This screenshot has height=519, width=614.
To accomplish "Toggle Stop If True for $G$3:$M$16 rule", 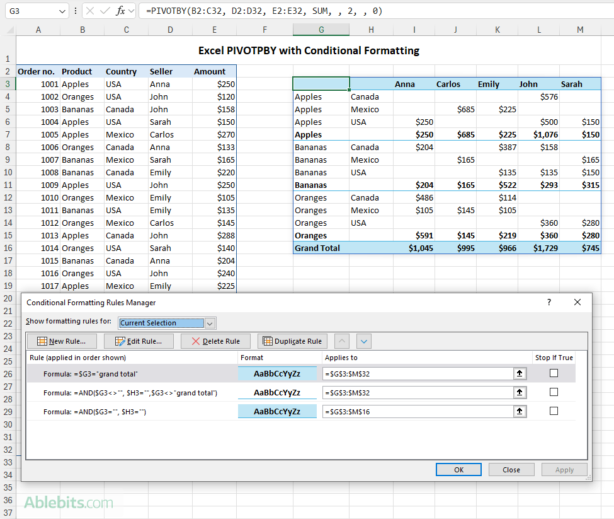I will (554, 411).
